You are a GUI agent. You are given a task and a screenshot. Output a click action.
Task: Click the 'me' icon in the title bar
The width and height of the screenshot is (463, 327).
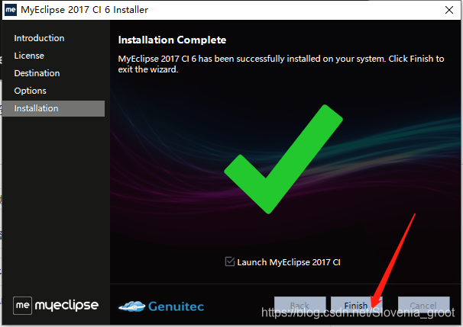pyautogui.click(x=11, y=10)
